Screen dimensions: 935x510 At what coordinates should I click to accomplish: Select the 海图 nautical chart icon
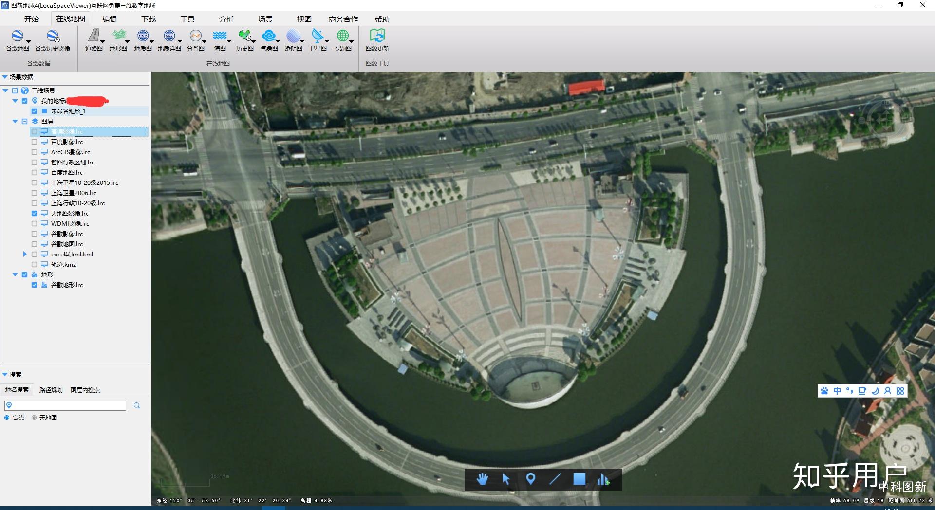[x=220, y=36]
